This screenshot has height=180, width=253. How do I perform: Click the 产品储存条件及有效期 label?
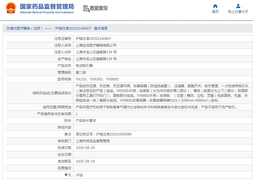pos(54,114)
